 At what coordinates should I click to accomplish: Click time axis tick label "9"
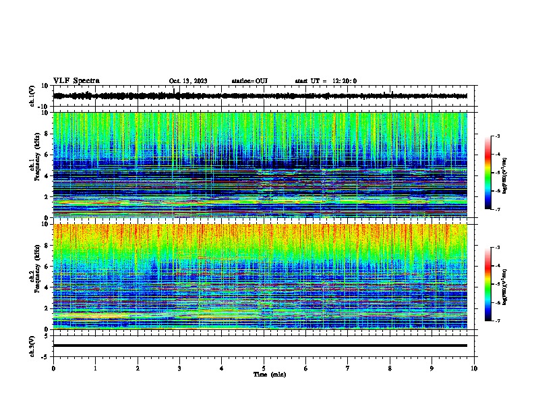click(x=432, y=368)
